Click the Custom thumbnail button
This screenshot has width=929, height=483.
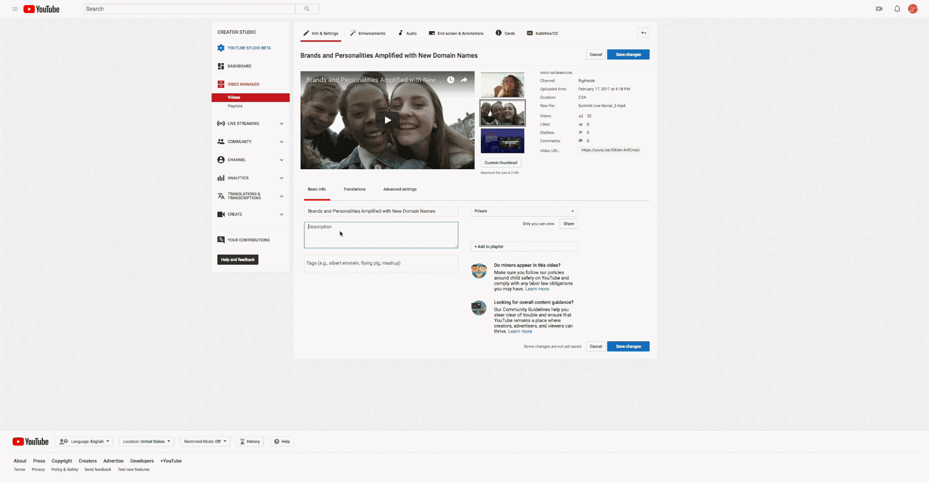pyautogui.click(x=501, y=162)
